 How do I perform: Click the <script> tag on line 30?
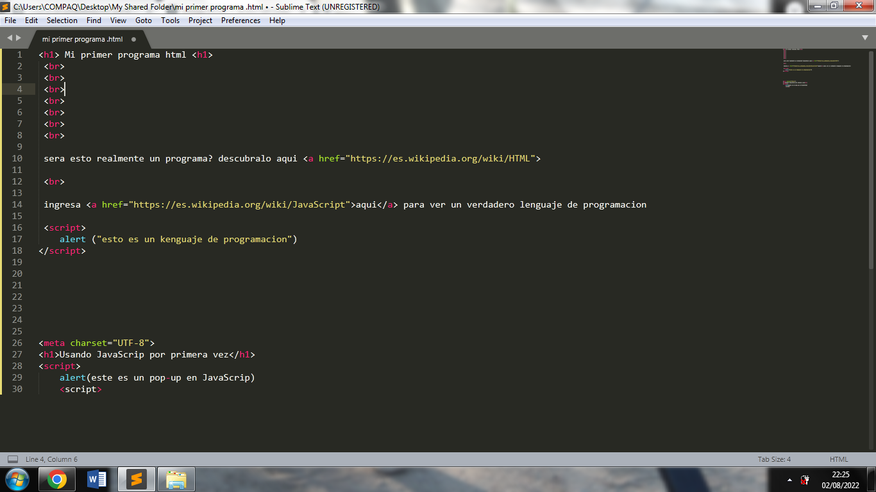tap(81, 389)
